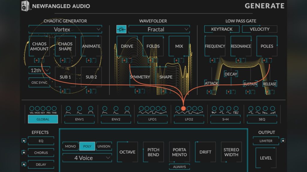Click the S+H pulse-train output circle
307x172 pixels.
tap(236, 108)
